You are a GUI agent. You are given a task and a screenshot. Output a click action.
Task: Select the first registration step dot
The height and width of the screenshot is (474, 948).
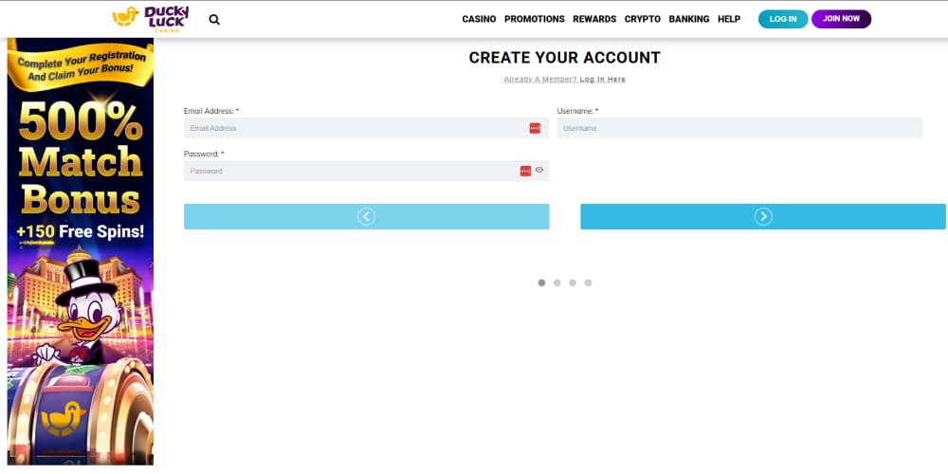(541, 283)
